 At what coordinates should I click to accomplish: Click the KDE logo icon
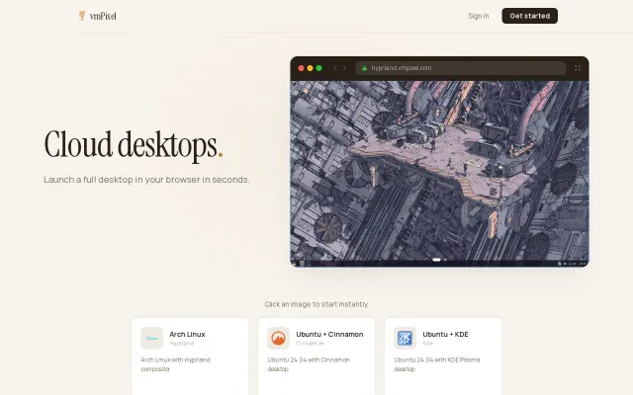[x=405, y=338]
